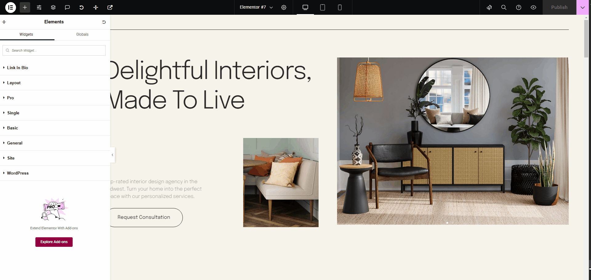Click the Search Widget input field
The image size is (591, 280).
(x=54, y=50)
